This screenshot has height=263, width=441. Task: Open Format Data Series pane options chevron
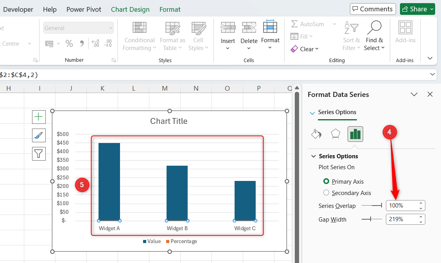coord(414,95)
